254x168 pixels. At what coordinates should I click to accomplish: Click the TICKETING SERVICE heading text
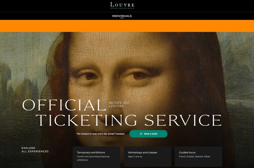click(x=129, y=120)
